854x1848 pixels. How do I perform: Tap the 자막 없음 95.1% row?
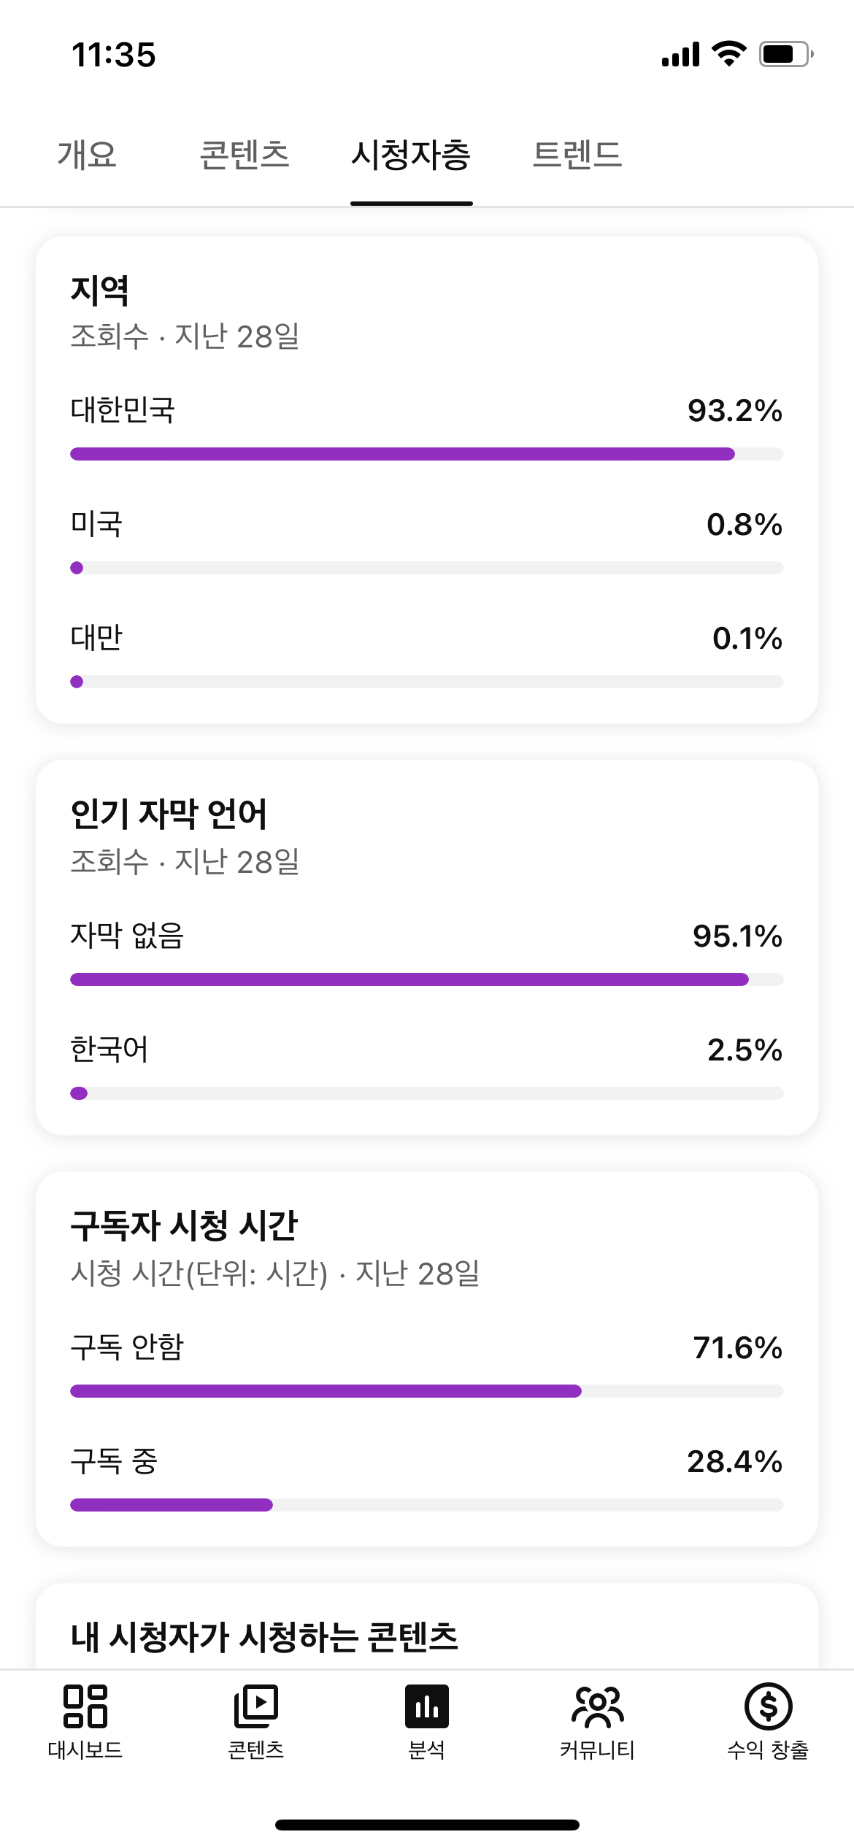(426, 936)
